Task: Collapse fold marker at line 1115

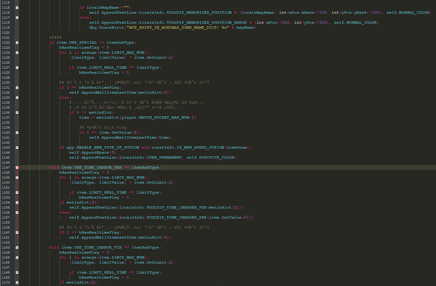Action: click(17, 7)
